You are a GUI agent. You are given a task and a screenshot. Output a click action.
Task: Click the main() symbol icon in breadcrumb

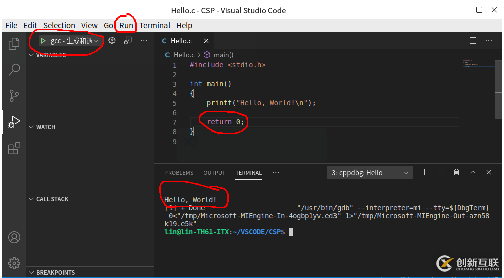pyautogui.click(x=207, y=55)
